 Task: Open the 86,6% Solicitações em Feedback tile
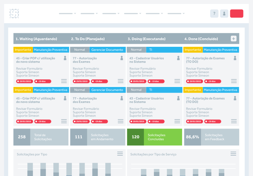pyautogui.click(x=211, y=137)
